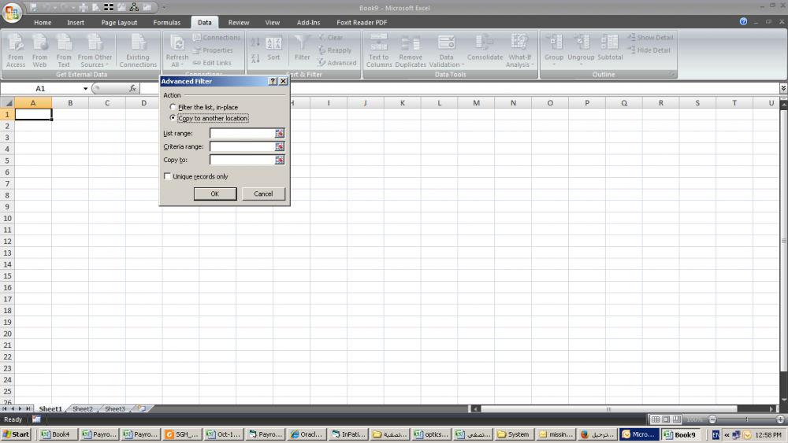This screenshot has width=788, height=443.
Task: Switch to the Sheet2 worksheet tab
Action: click(82, 409)
